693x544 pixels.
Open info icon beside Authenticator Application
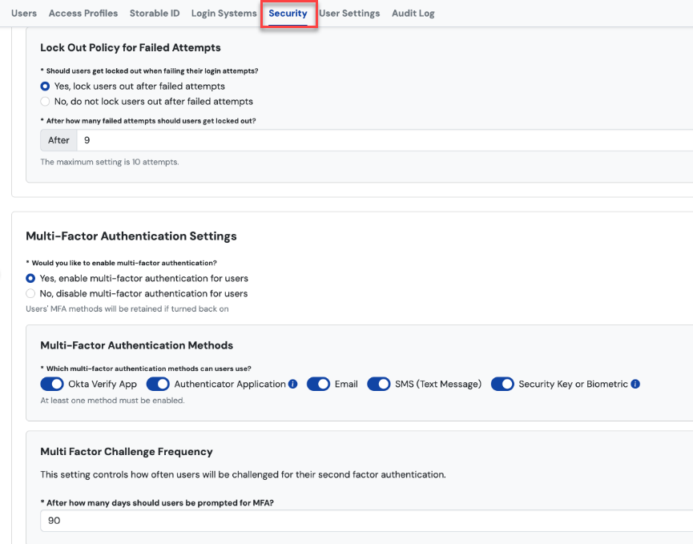pos(292,385)
